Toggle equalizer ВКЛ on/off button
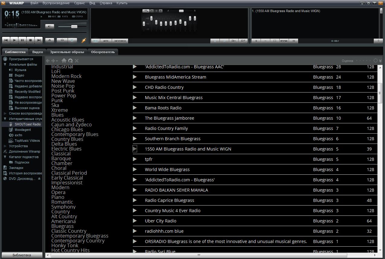This screenshot has height=259, width=385. click(x=95, y=41)
